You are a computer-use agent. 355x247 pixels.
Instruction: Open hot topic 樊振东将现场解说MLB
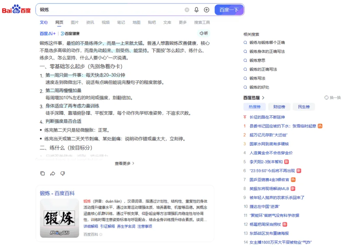tap(269, 189)
